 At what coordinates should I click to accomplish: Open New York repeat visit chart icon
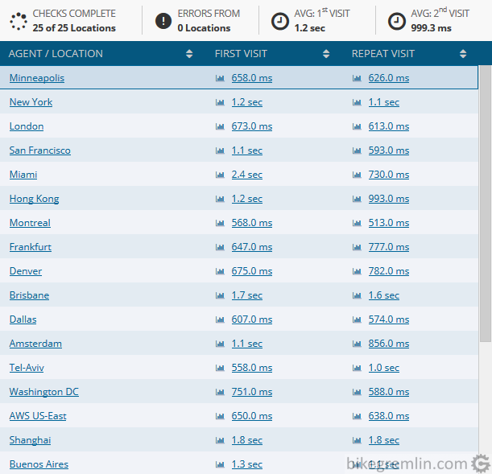tap(357, 102)
